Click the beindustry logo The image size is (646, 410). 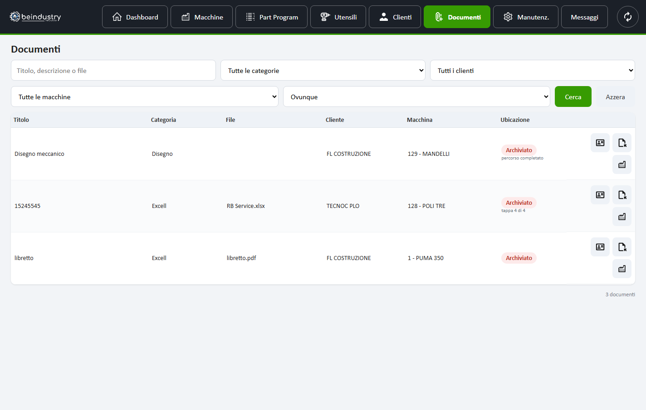pos(35,17)
